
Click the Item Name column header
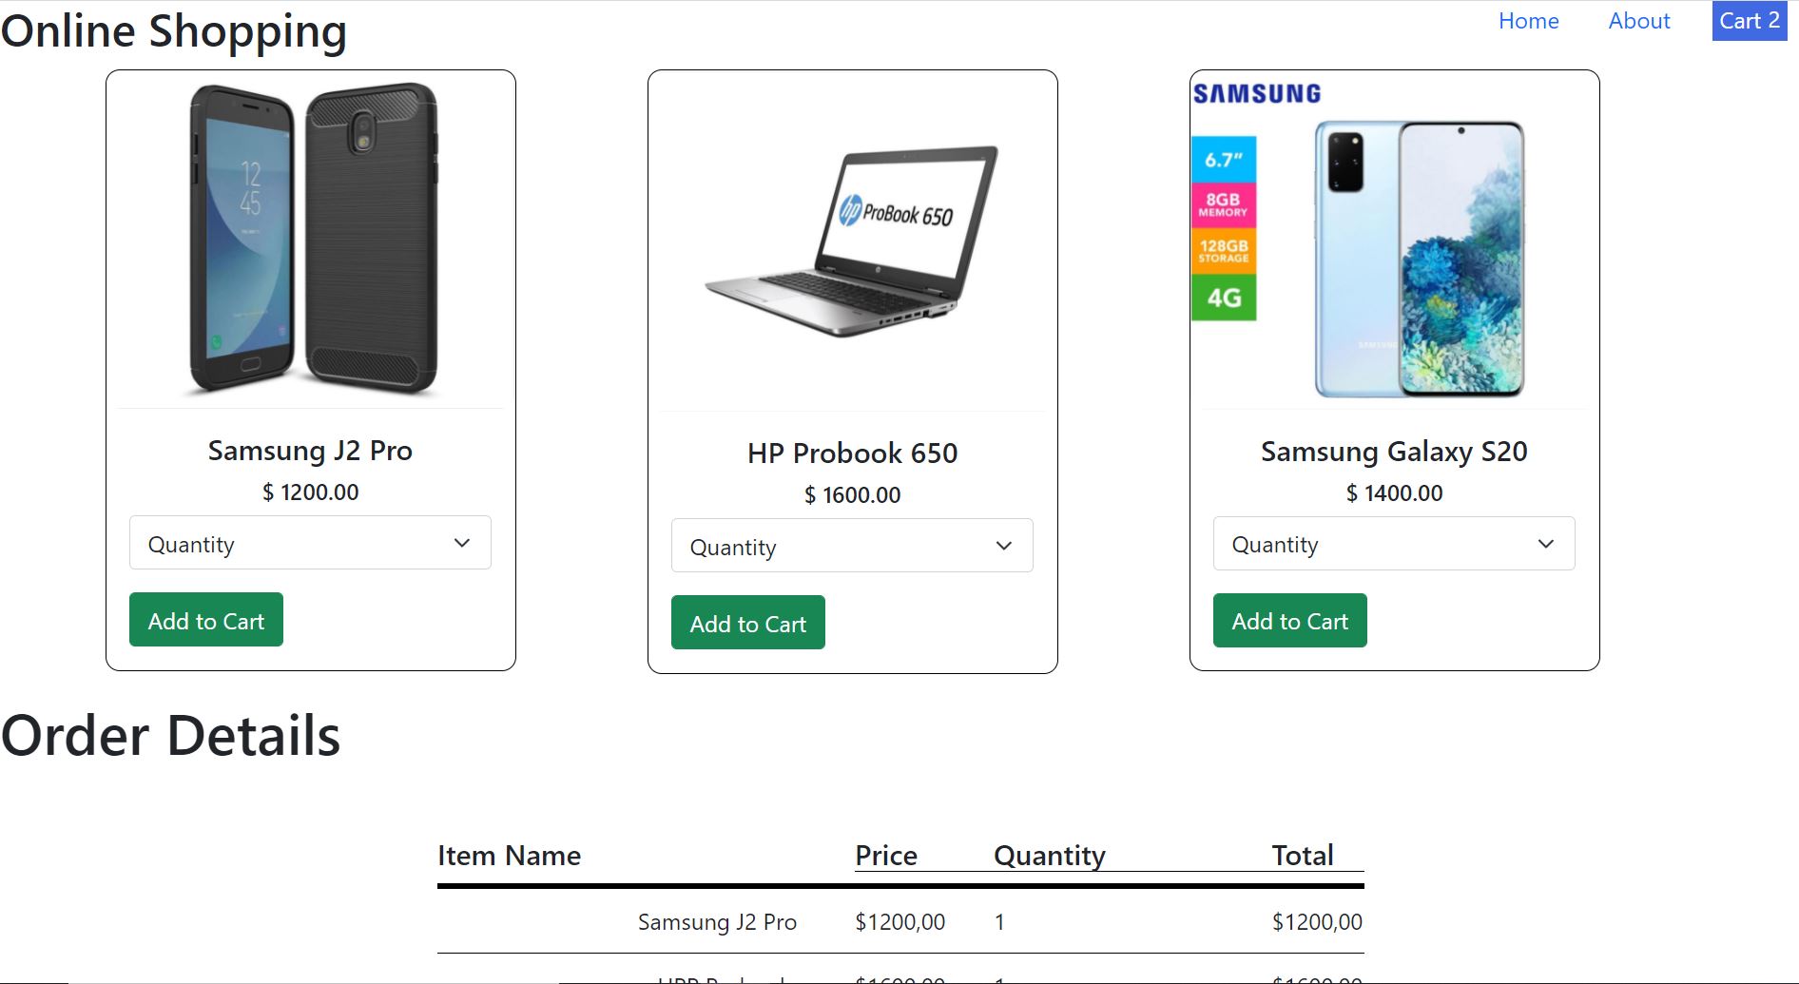point(510,855)
